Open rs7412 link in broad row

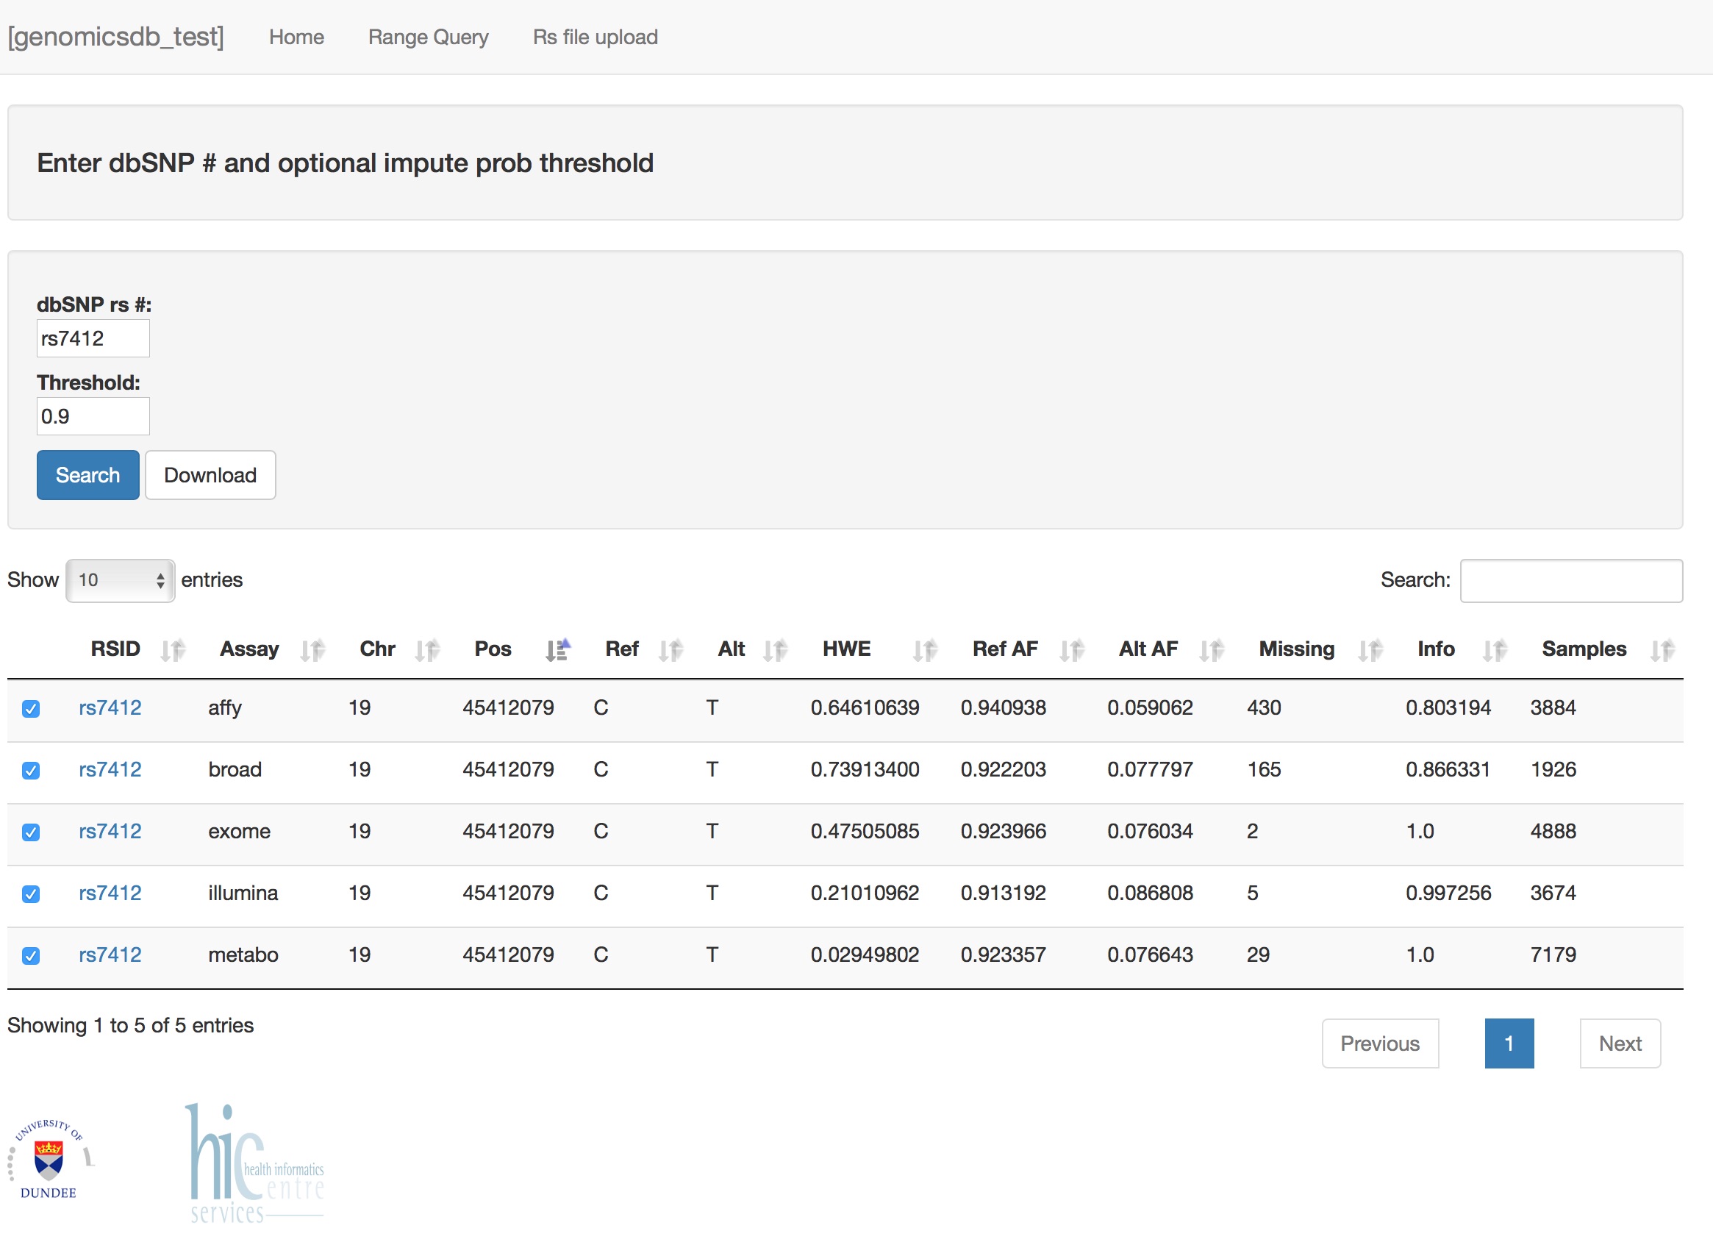[110, 769]
